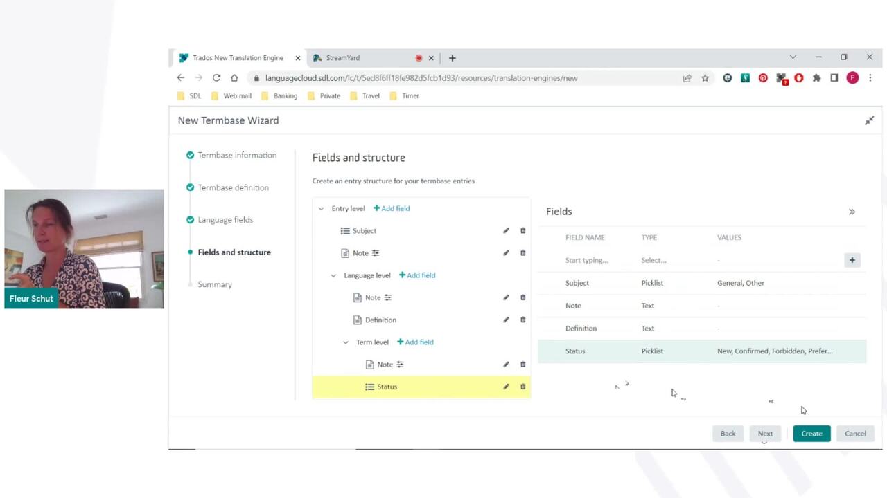Open settings sliders on Entry level Note
Image resolution: width=887 pixels, height=498 pixels.
tap(376, 253)
